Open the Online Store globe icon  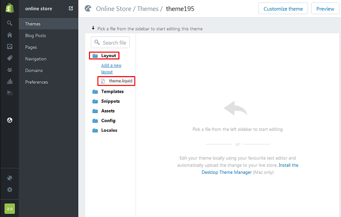pos(10,120)
